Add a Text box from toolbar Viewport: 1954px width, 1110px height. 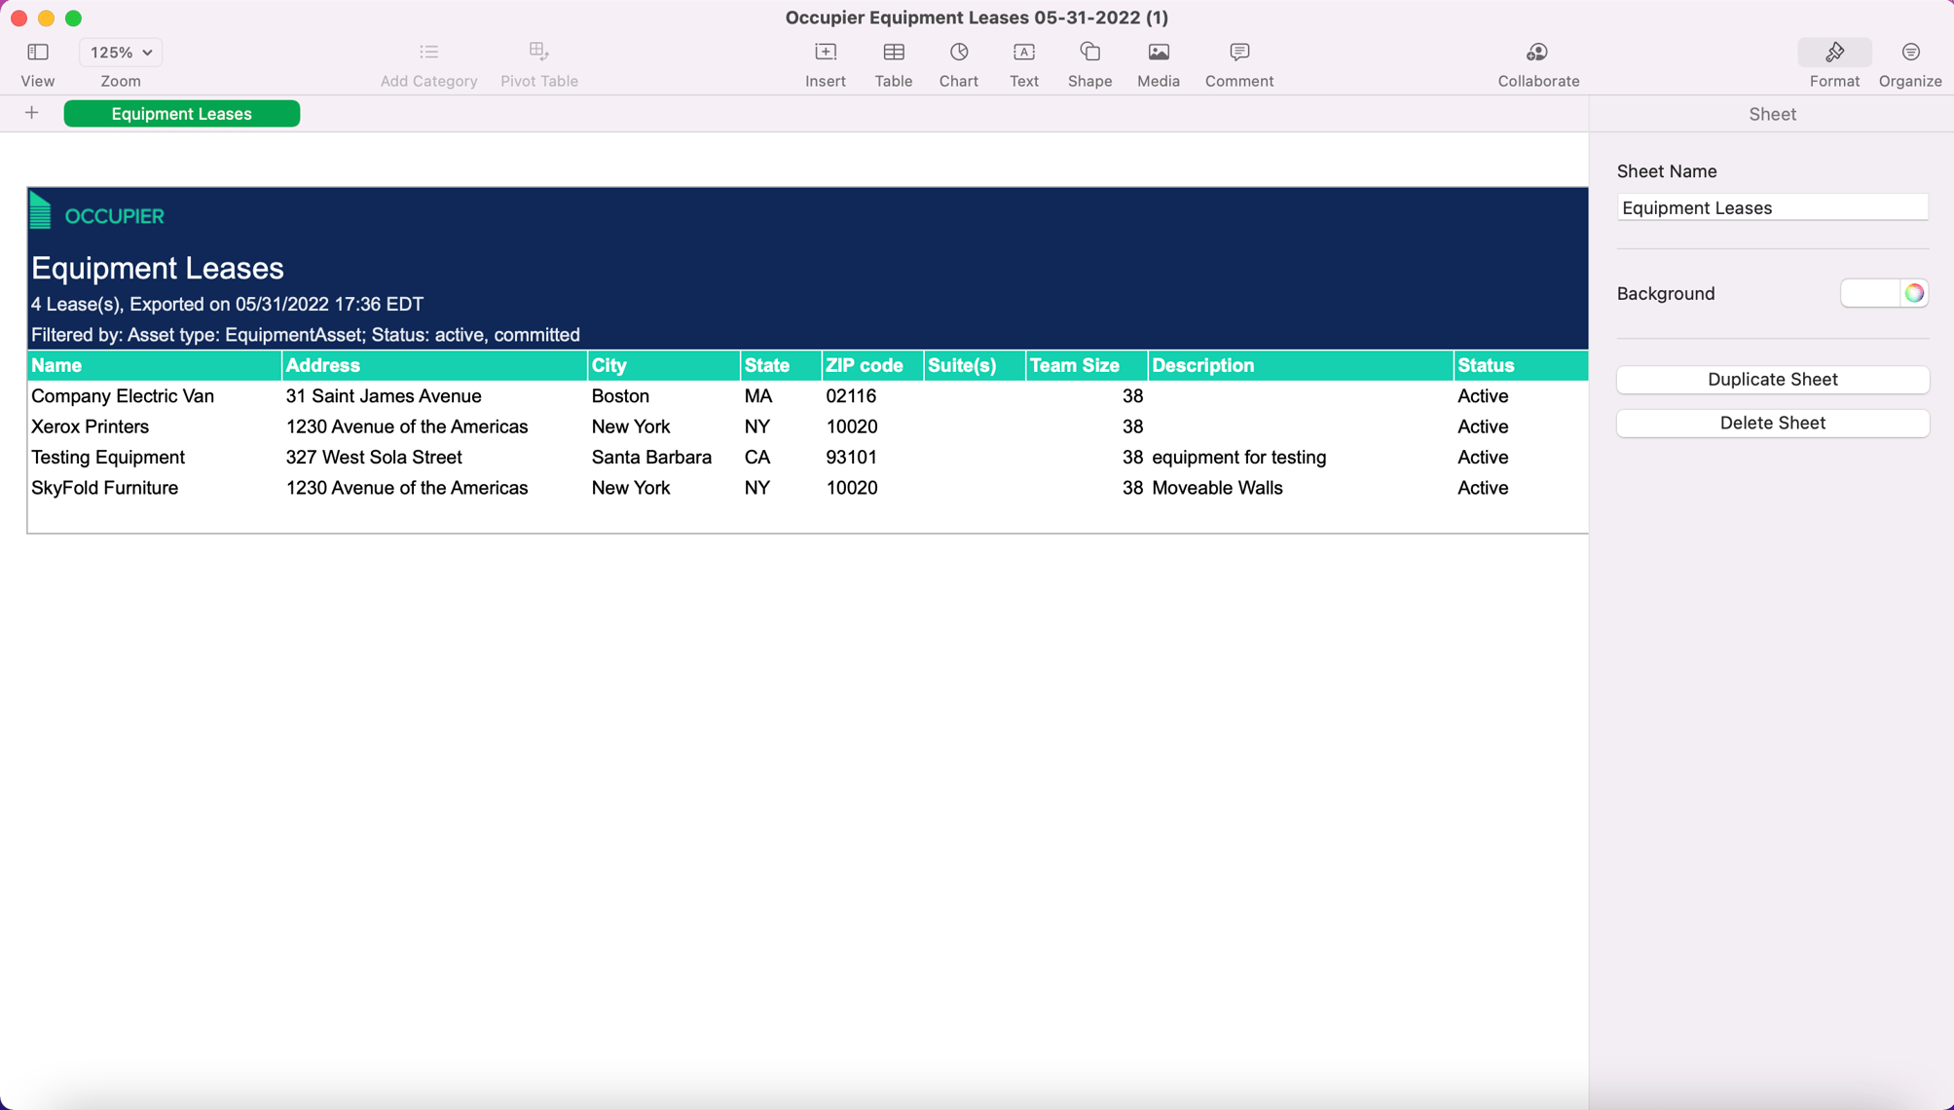pyautogui.click(x=1023, y=52)
